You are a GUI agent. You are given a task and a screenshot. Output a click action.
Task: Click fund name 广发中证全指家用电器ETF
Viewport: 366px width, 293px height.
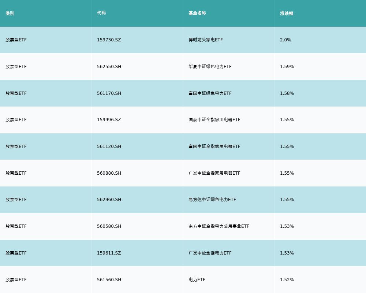(214, 173)
